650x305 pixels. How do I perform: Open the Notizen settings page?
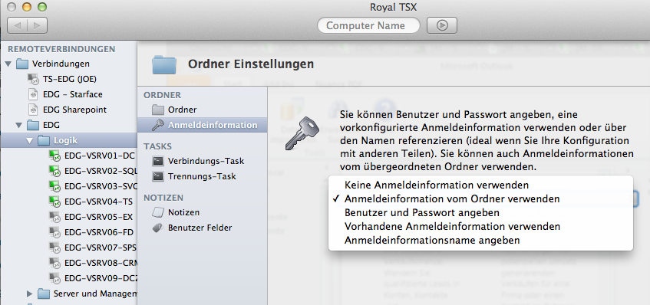tap(203, 212)
